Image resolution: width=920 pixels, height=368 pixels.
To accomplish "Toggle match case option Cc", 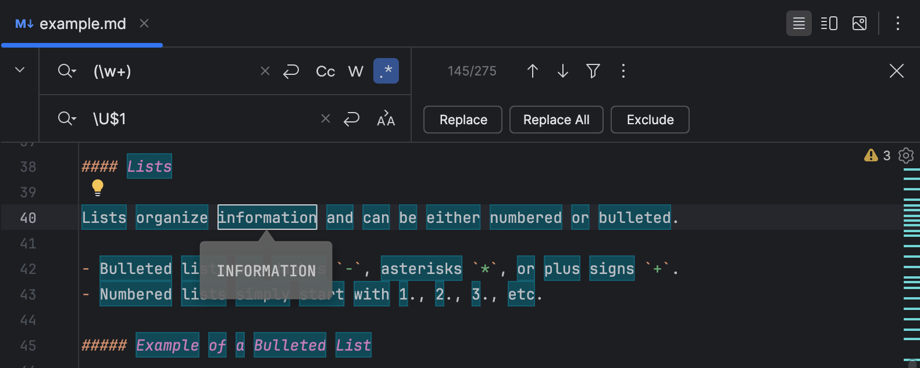I will point(325,71).
